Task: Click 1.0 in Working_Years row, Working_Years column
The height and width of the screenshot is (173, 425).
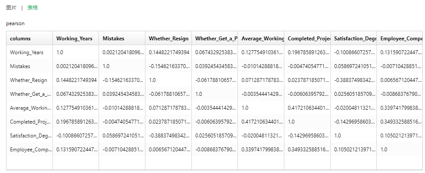Action: click(59, 52)
